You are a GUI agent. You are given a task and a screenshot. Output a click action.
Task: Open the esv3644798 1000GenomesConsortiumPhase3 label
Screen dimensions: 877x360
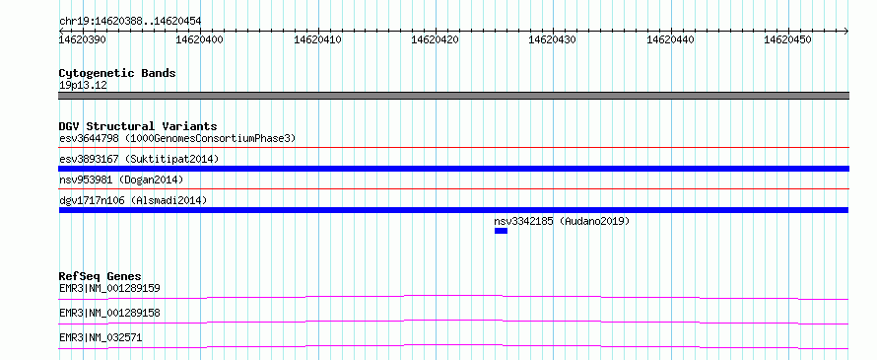coord(177,138)
